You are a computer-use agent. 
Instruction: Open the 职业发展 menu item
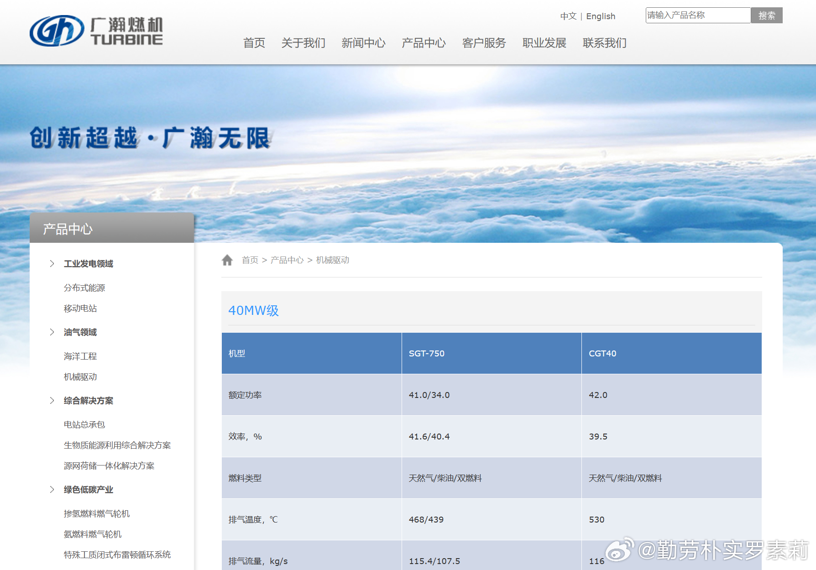pyautogui.click(x=544, y=43)
